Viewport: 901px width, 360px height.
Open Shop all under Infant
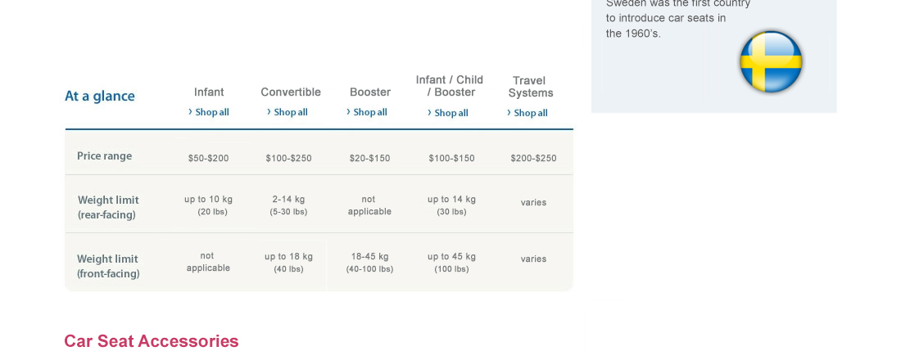pos(211,112)
